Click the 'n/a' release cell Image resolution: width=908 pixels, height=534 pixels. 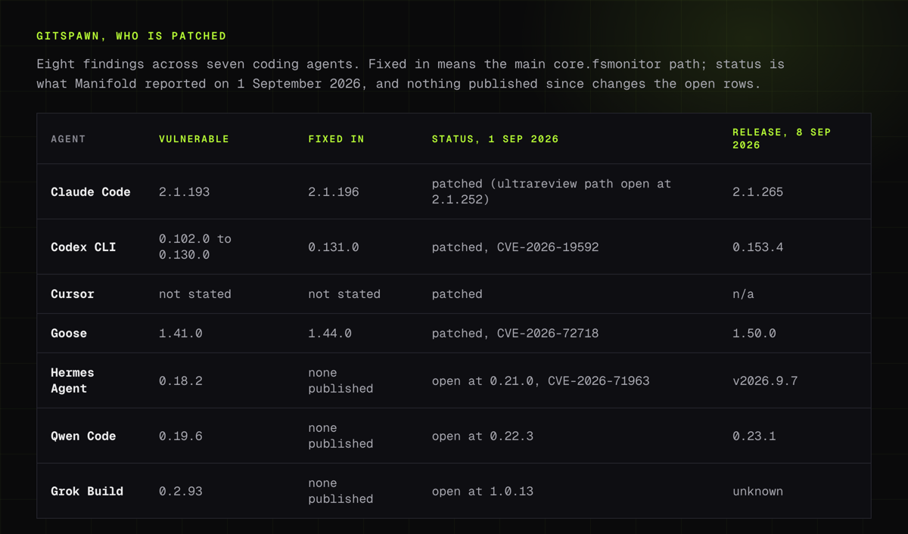[743, 294]
